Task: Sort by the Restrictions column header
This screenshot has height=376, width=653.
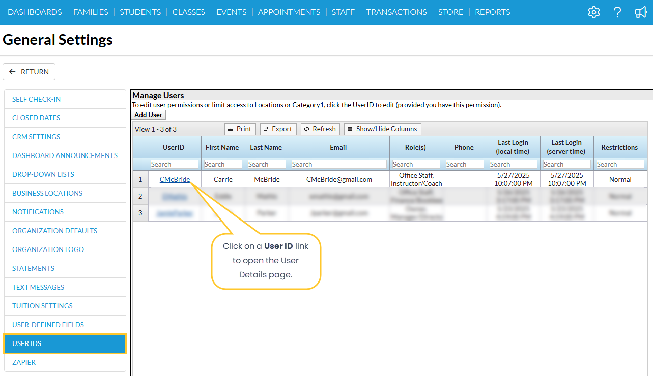Action: 620,147
